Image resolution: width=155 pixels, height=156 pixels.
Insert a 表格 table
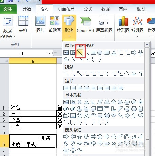(x=23, y=24)
